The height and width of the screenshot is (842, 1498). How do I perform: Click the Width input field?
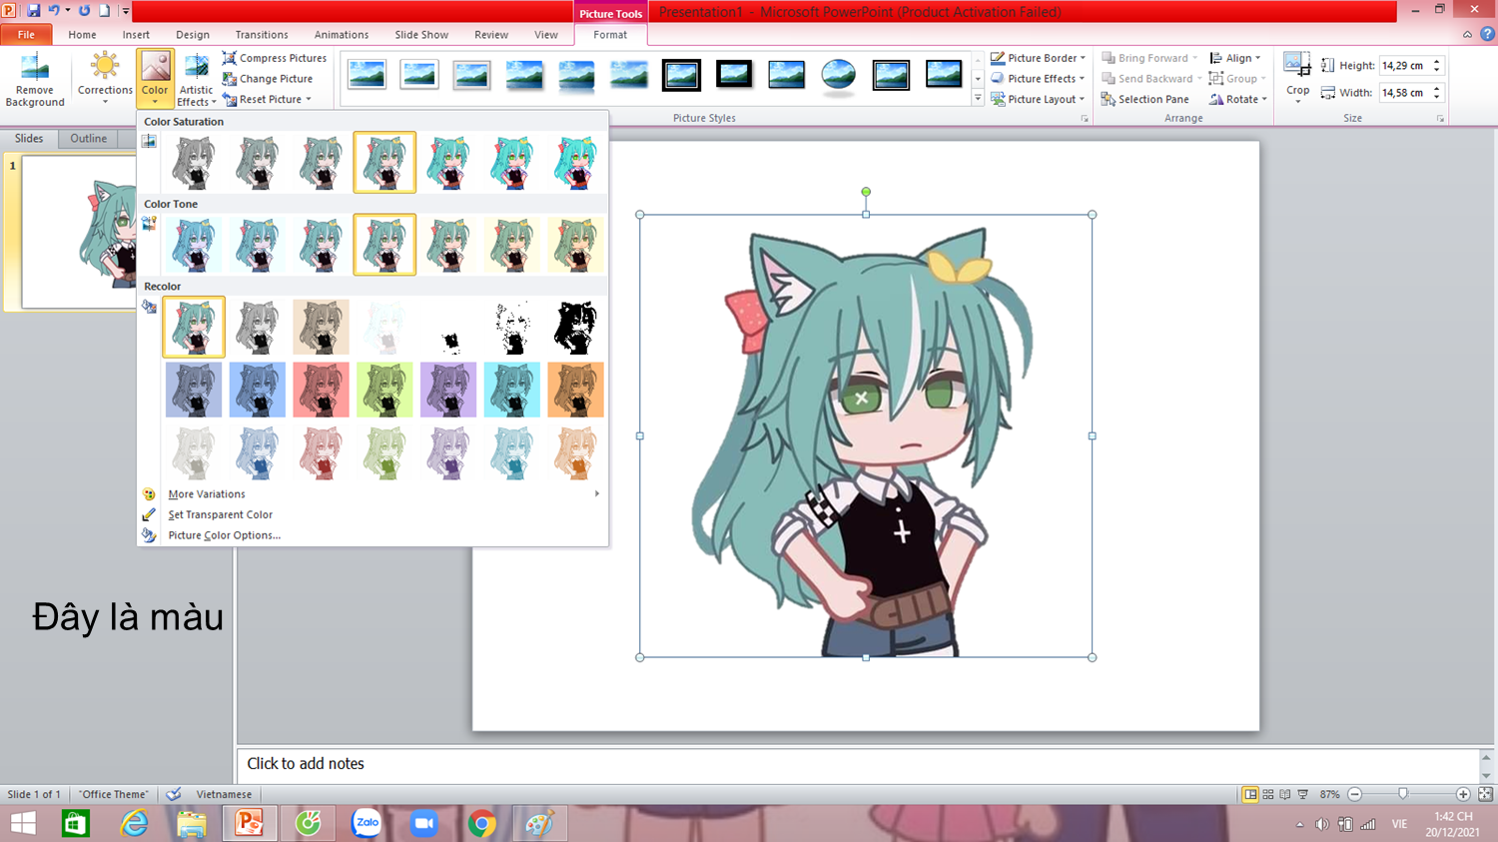pos(1404,93)
